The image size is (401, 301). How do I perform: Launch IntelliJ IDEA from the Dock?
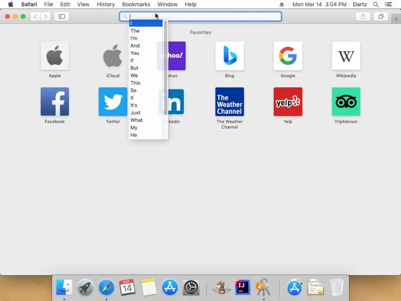click(x=242, y=287)
